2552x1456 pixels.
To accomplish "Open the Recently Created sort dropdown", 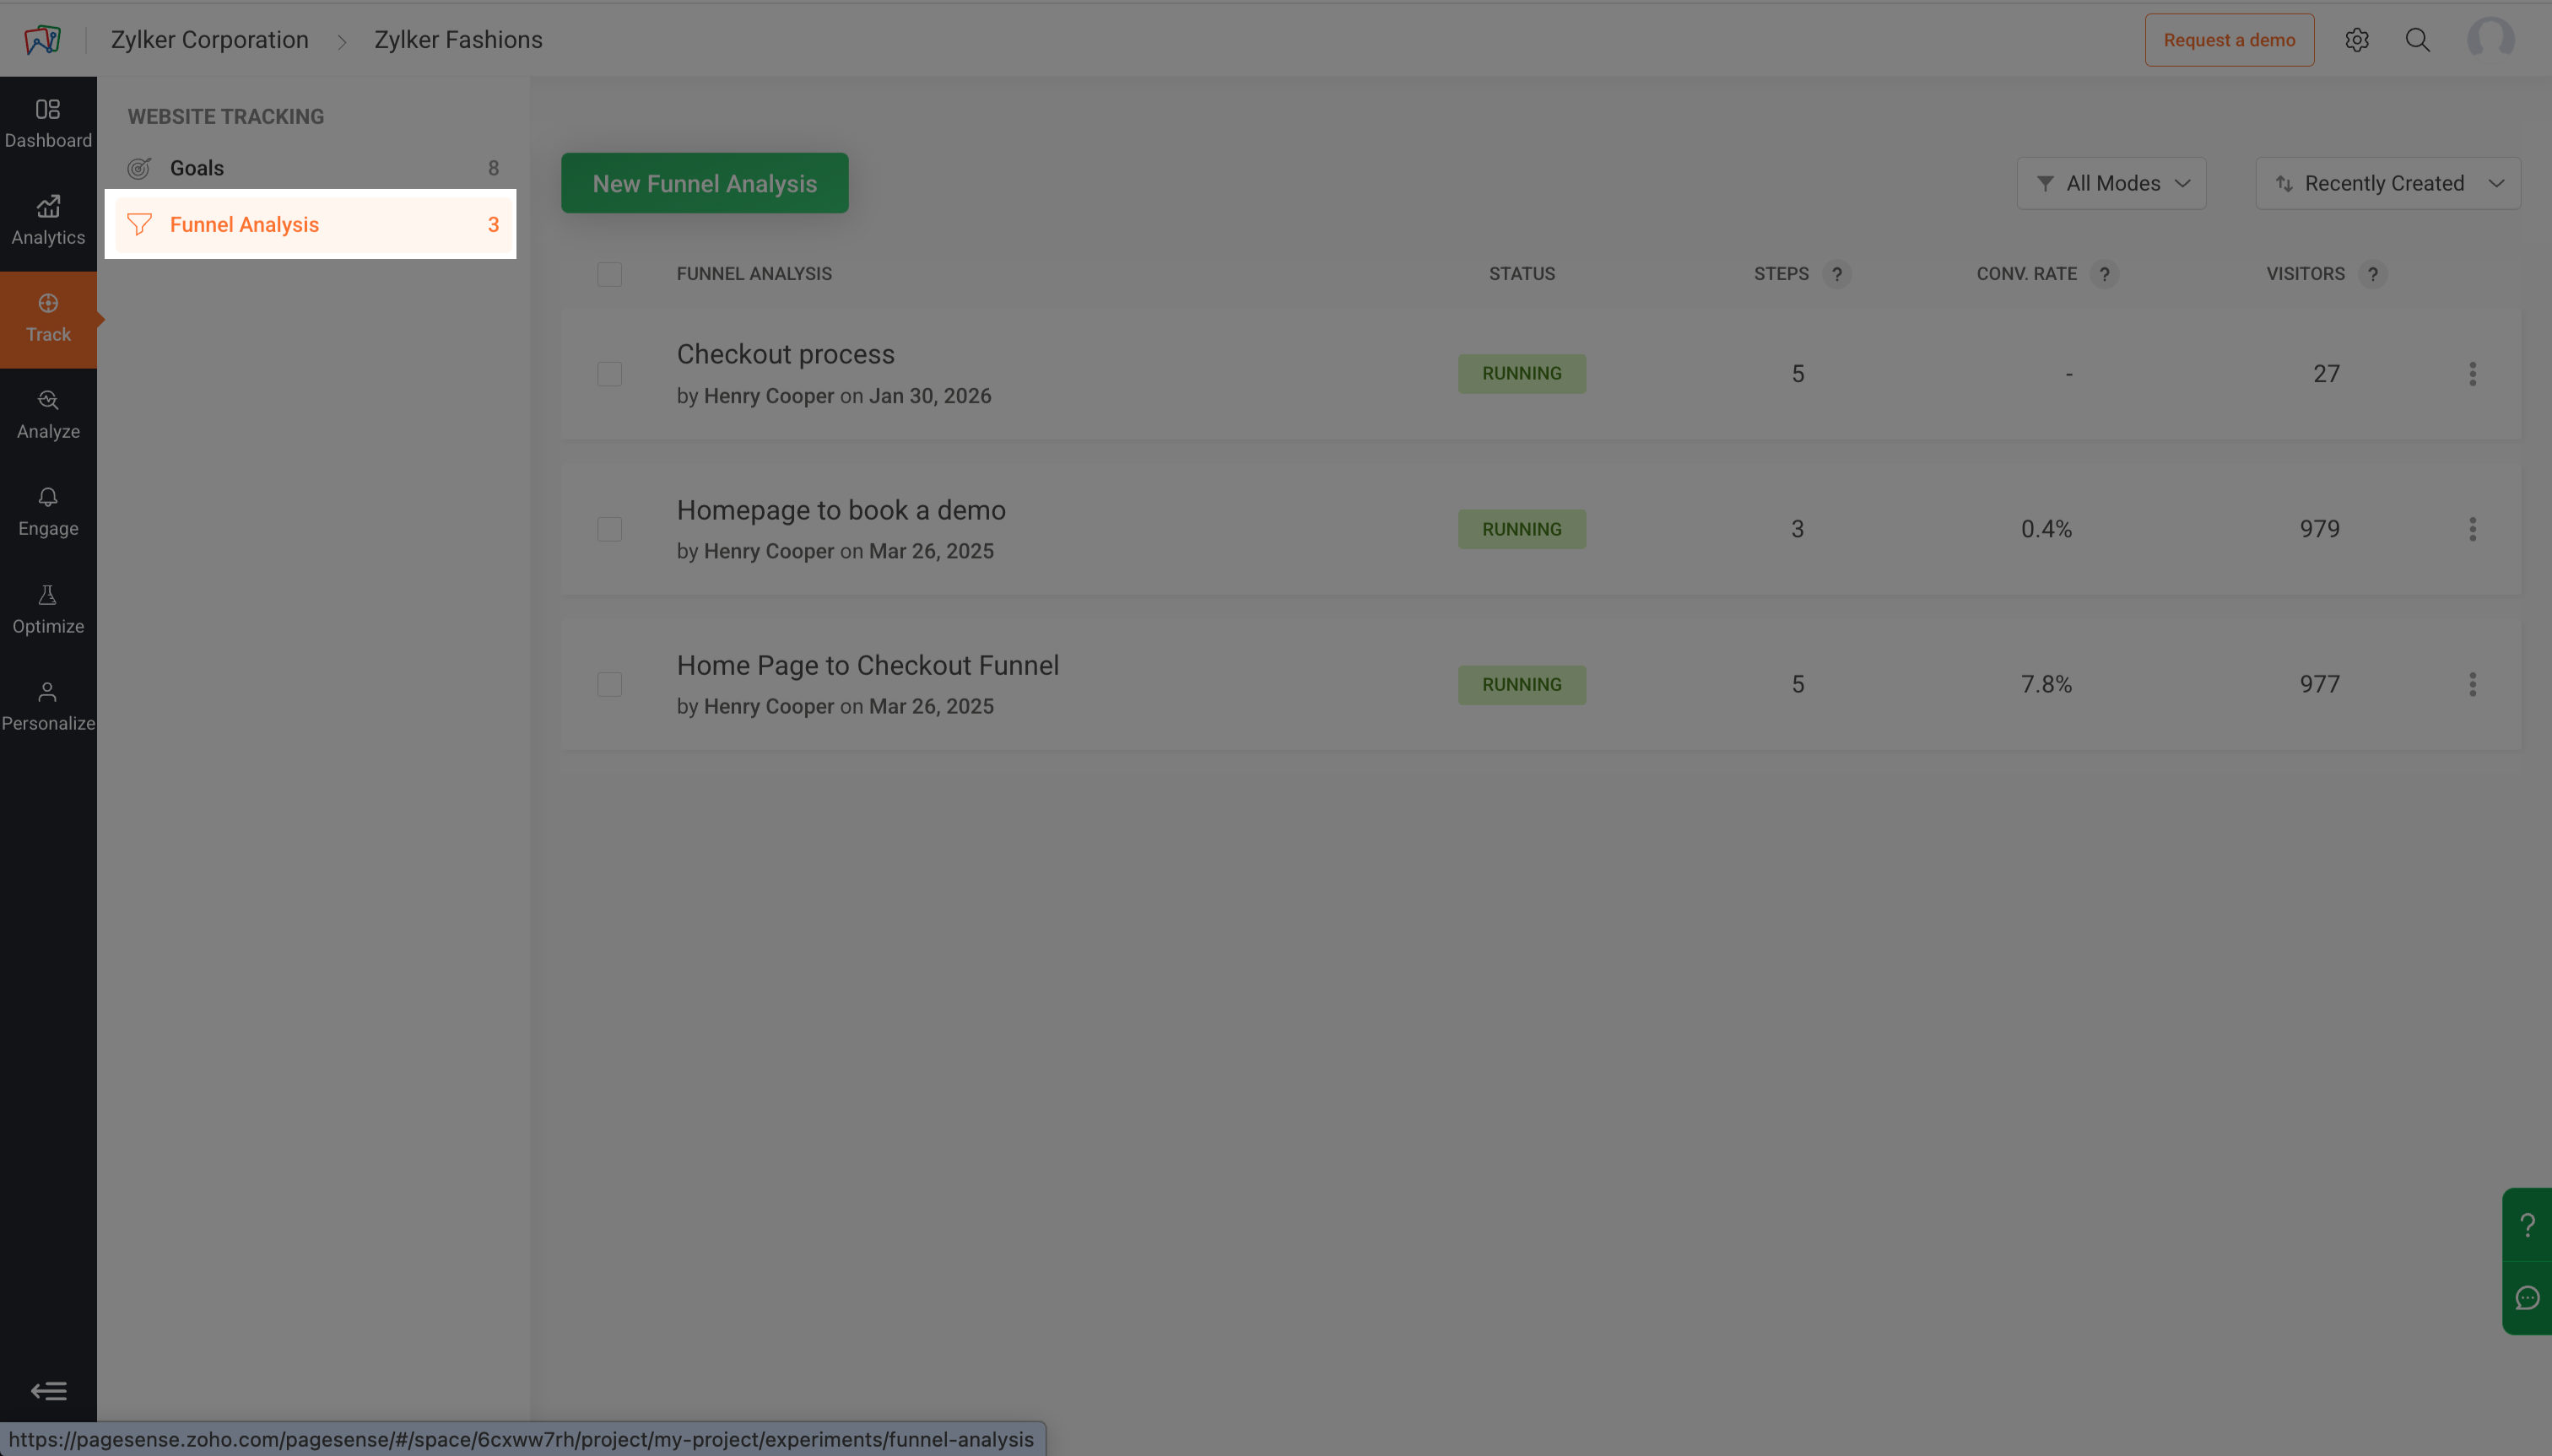I will 2387,183.
